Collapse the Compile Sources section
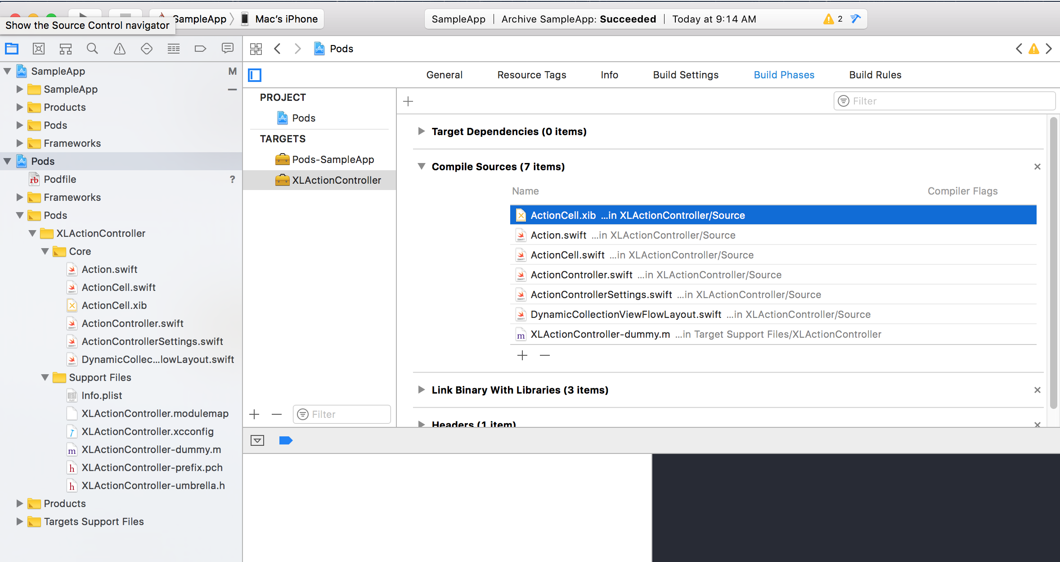Image resolution: width=1060 pixels, height=562 pixels. (421, 166)
